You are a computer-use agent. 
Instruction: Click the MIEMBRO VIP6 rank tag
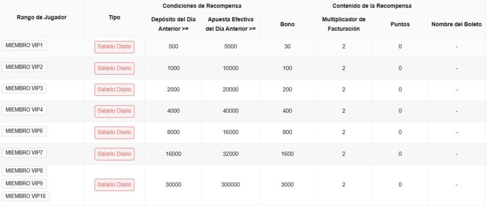pyautogui.click(x=24, y=131)
